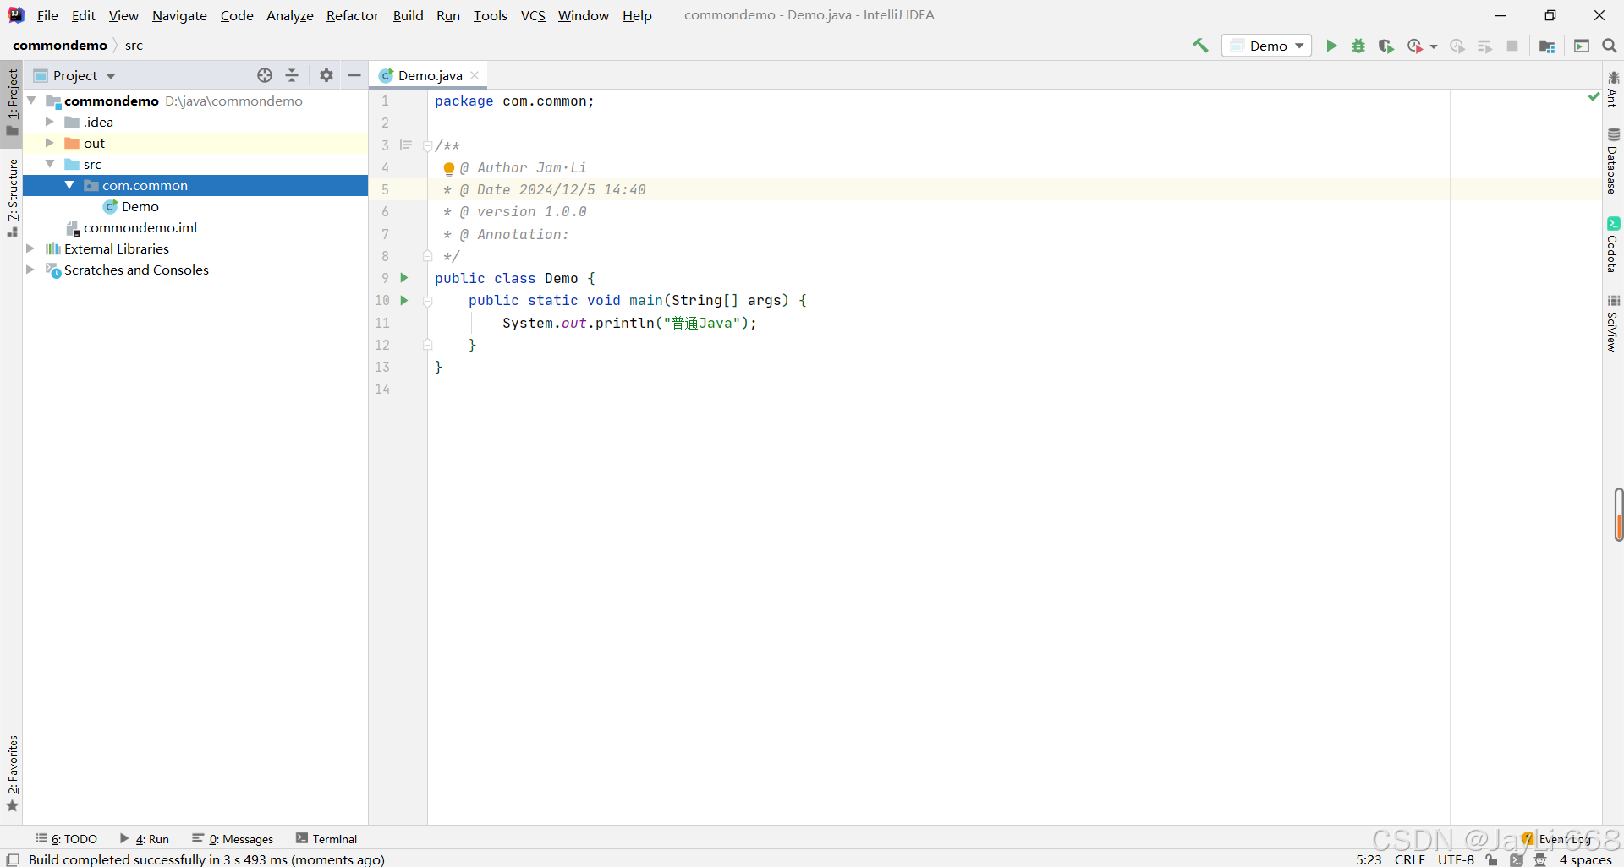
Task: Open the Build menu
Action: point(408,15)
